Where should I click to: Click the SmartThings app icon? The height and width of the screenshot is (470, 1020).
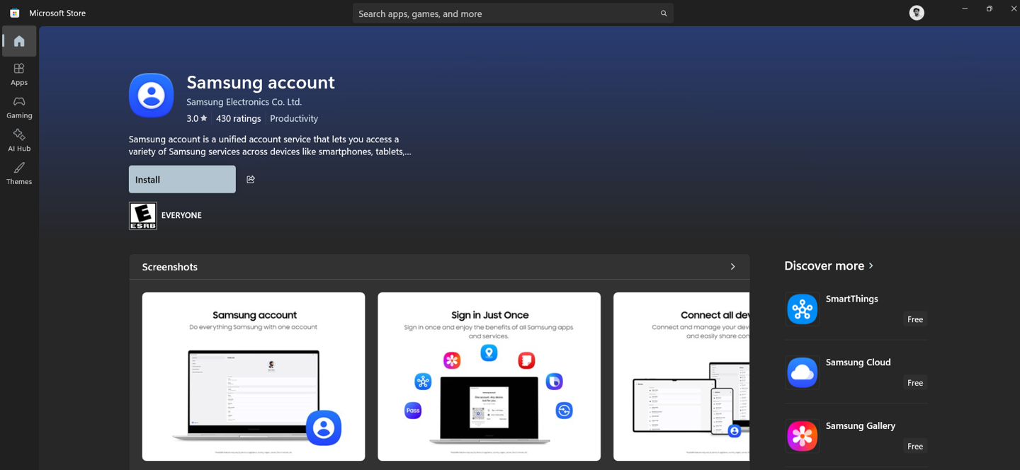coord(802,309)
